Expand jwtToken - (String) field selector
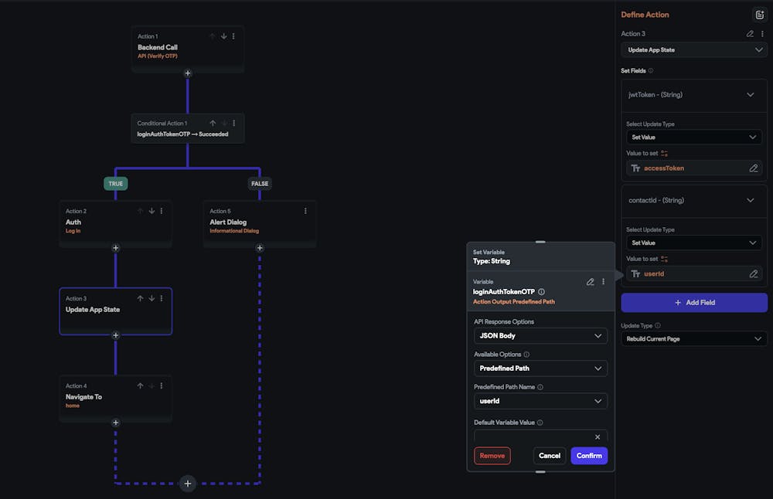 693,94
